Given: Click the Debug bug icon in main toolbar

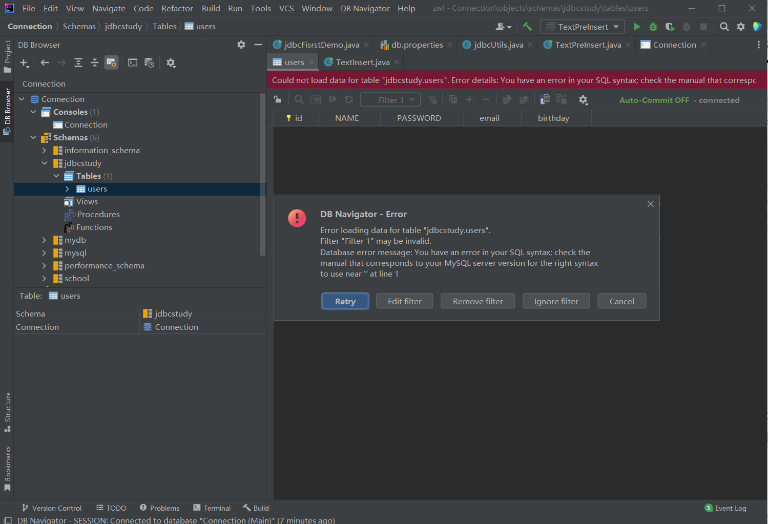Looking at the screenshot, I should [653, 27].
